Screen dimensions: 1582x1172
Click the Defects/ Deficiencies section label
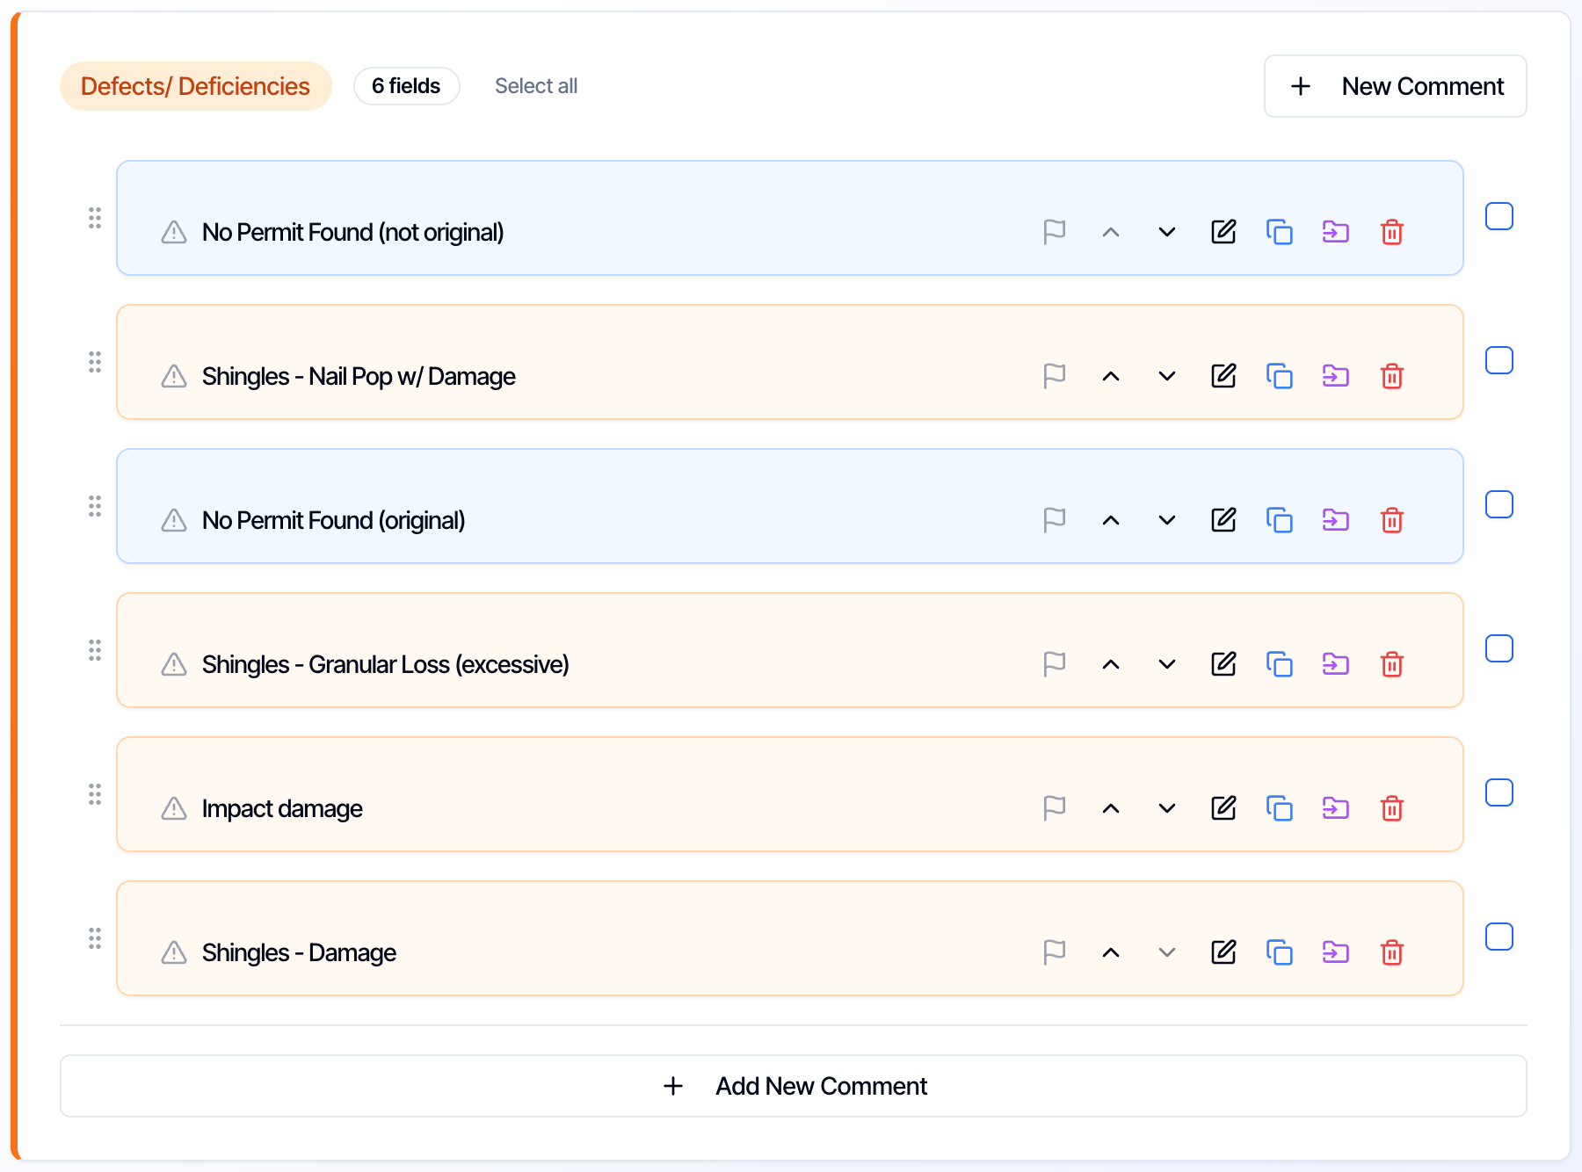tap(195, 86)
